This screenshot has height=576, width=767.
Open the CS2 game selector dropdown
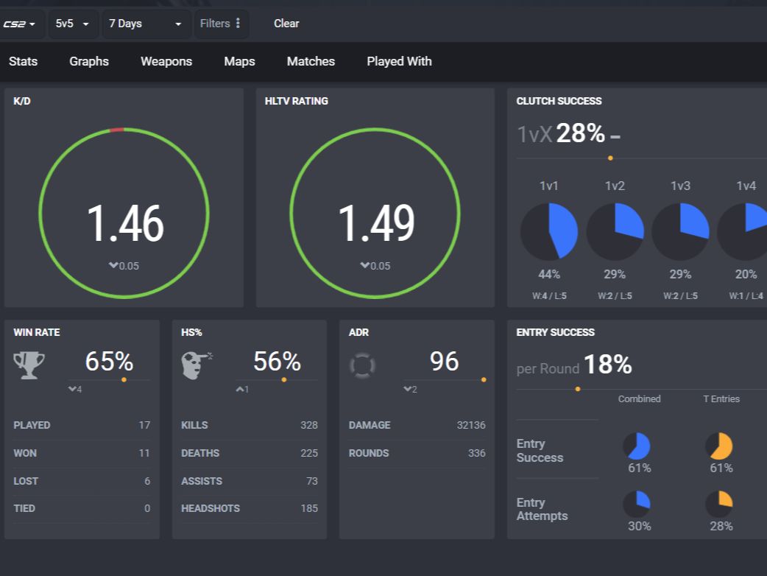pyautogui.click(x=20, y=24)
